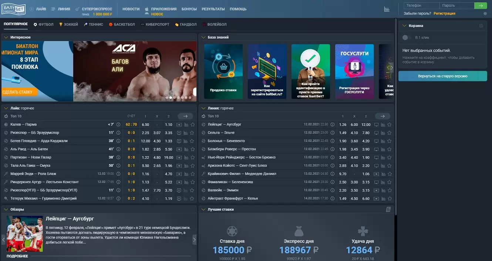Collapse the Лучшие ставки panel
This screenshot has width=492, height=261.
203,210
